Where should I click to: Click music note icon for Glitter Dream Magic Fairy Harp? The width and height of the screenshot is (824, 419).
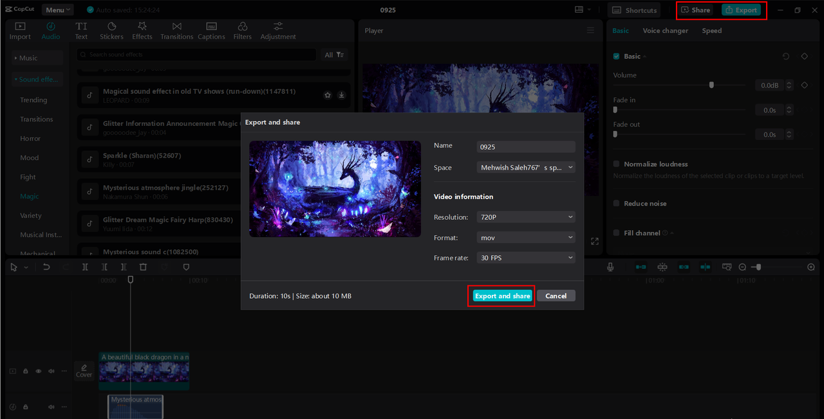pyautogui.click(x=89, y=224)
